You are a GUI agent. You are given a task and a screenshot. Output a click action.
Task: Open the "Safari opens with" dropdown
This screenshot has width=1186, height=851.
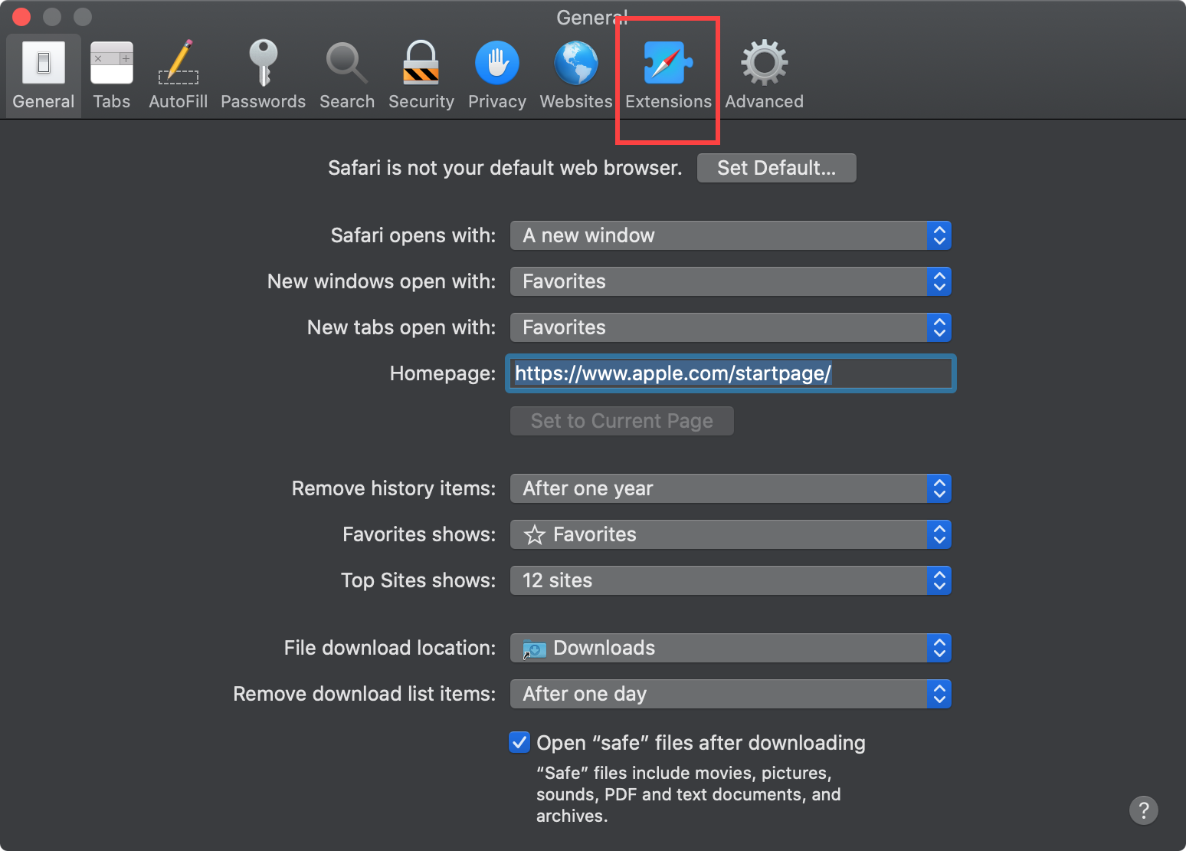tap(730, 235)
